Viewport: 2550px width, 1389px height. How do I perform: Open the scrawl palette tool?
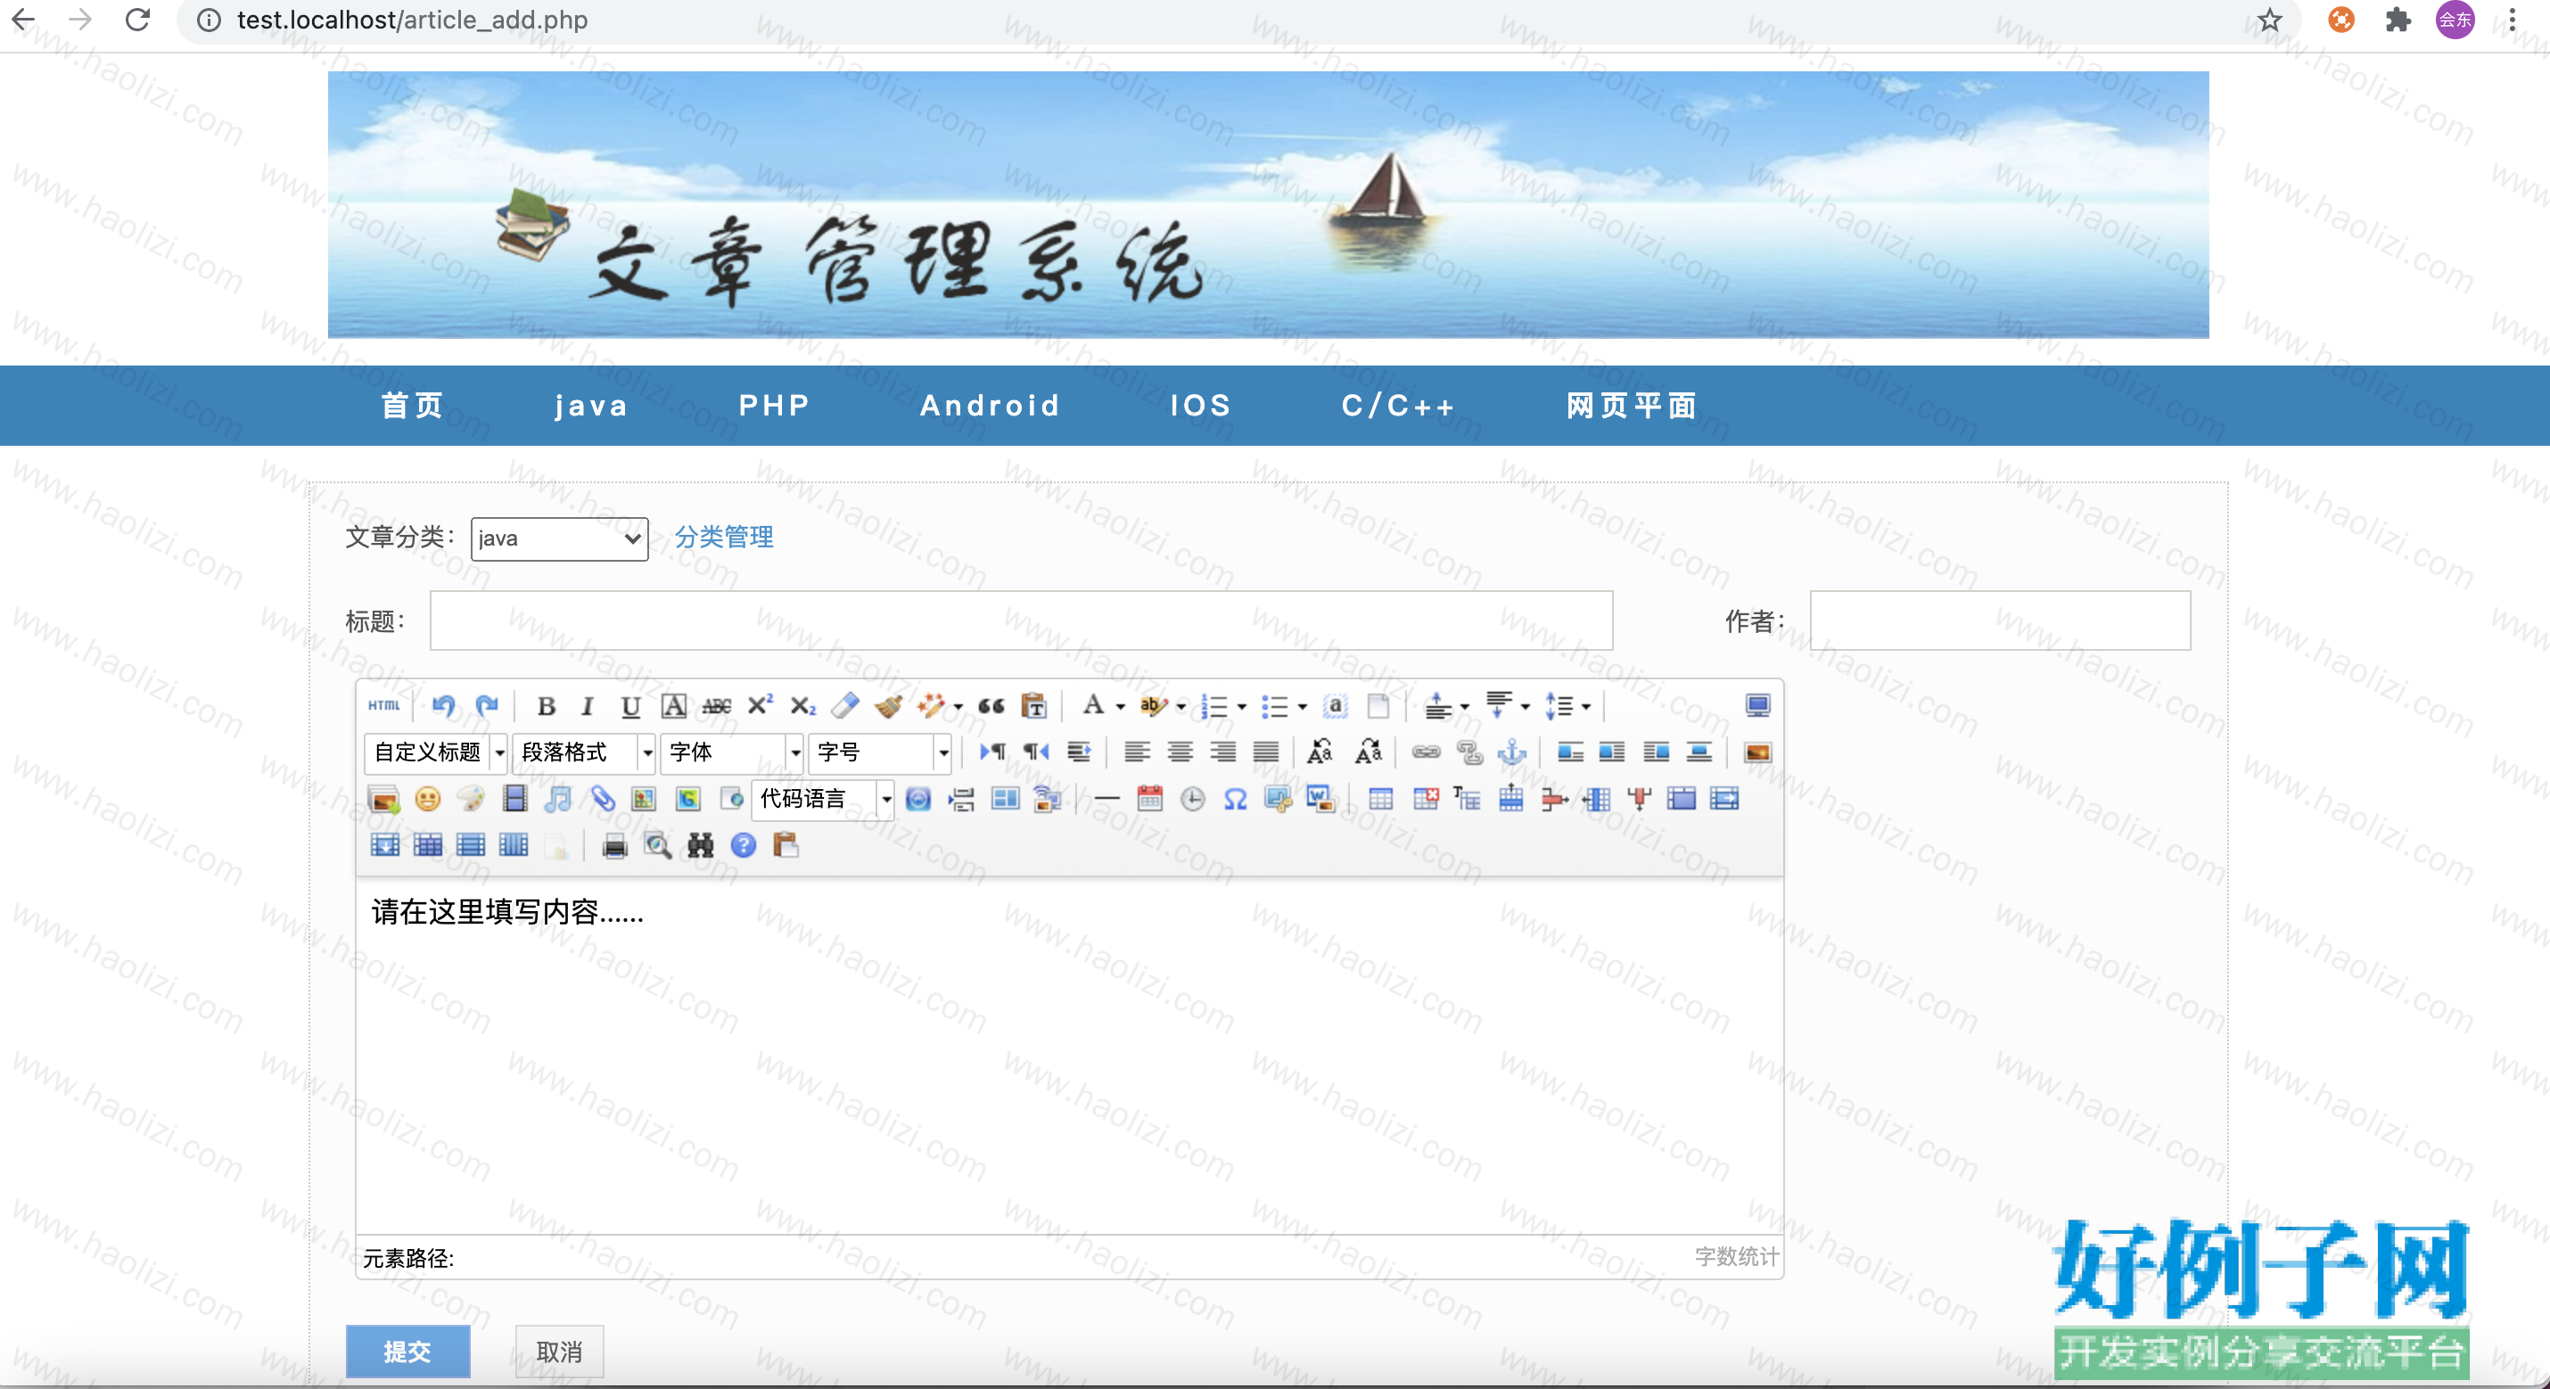[471, 799]
